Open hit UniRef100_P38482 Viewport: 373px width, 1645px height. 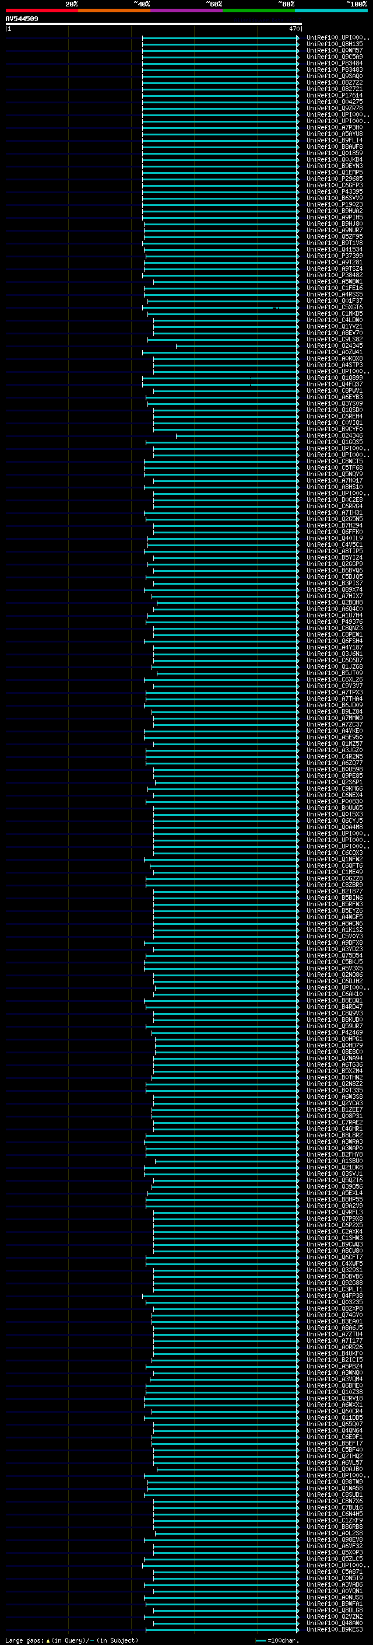(x=334, y=275)
